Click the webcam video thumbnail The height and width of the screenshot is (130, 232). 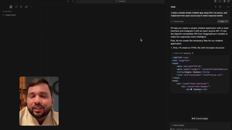[x=39, y=101]
